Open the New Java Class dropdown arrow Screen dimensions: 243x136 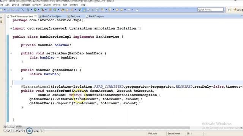(x=58, y=10)
